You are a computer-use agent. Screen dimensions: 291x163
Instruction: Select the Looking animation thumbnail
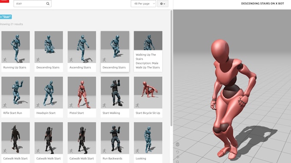148,138
